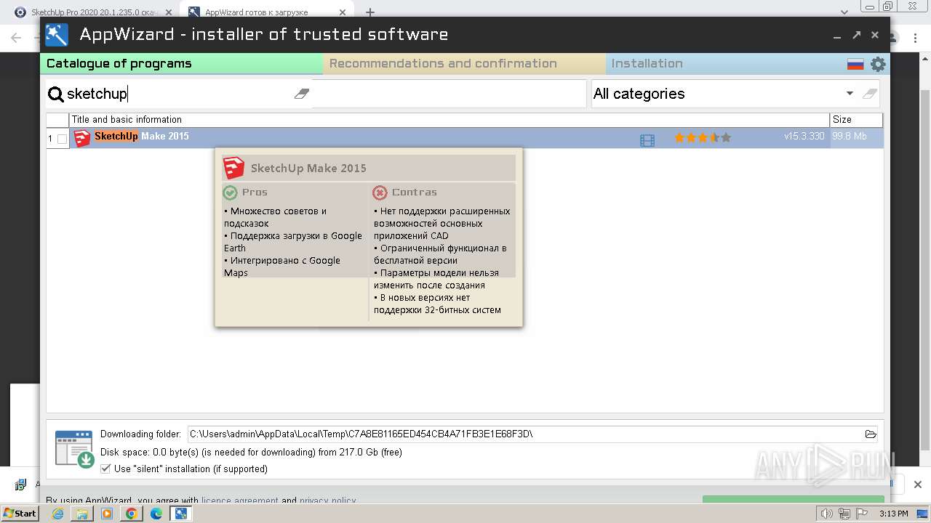Clear the sketchup search with the eraser icon
931x523 pixels.
pyautogui.click(x=302, y=94)
